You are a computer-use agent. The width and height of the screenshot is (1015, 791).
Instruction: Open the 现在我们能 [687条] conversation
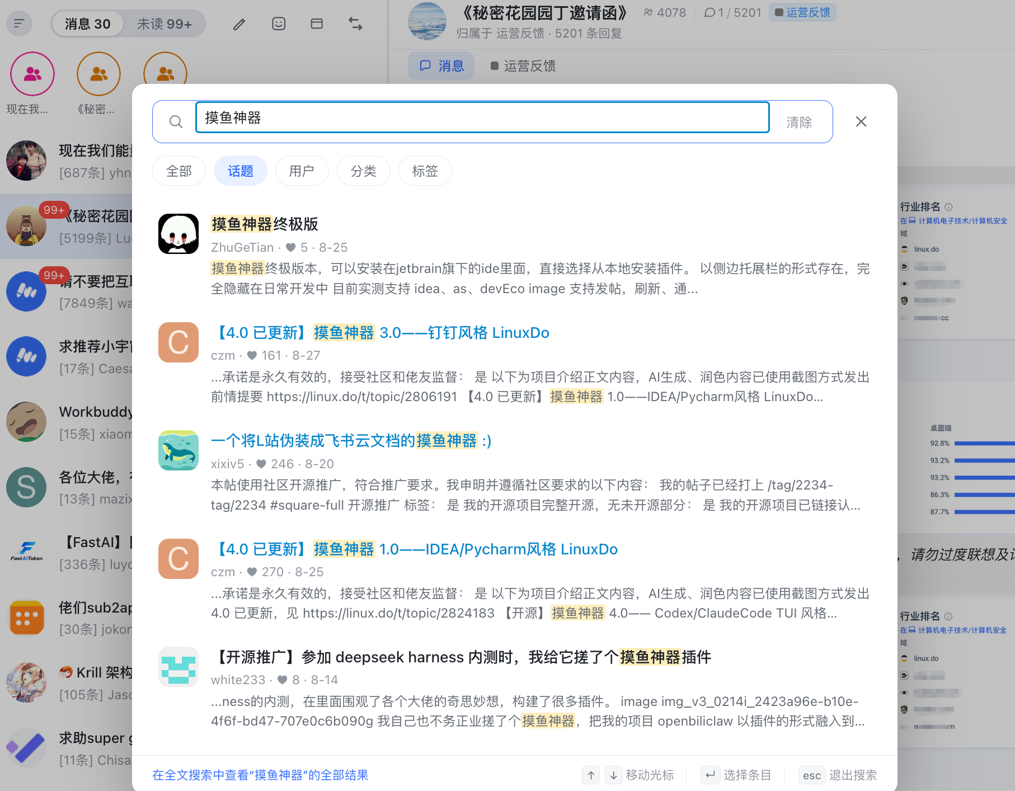point(66,161)
